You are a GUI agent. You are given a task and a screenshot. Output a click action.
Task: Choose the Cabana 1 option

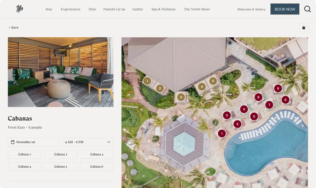[x=25, y=154]
